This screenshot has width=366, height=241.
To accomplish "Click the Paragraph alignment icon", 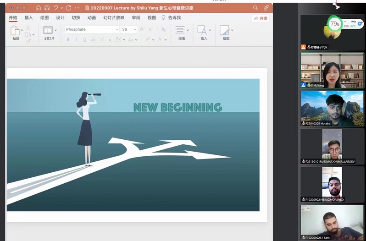I will (180, 30).
